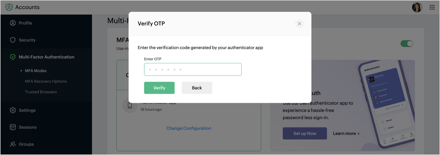Toggle the MFA enable switch
This screenshot has height=155, width=440.
pos(407,44)
